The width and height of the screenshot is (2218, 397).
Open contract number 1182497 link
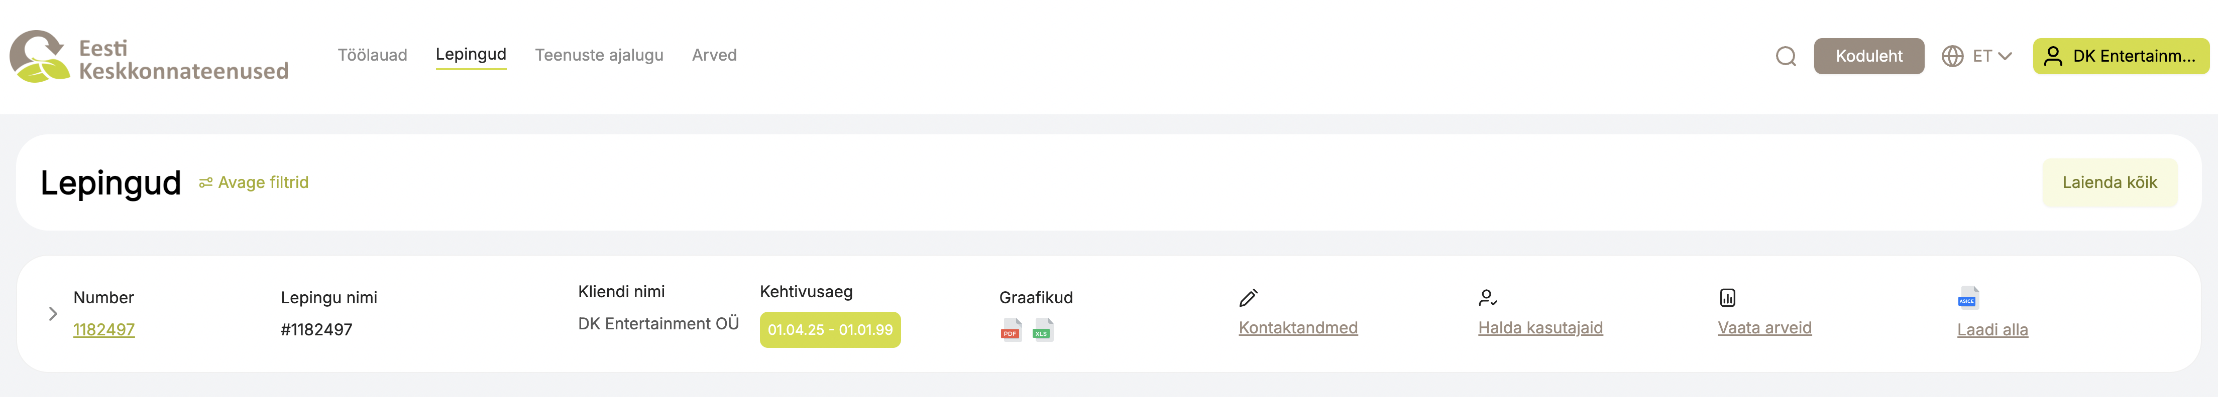pyautogui.click(x=104, y=330)
